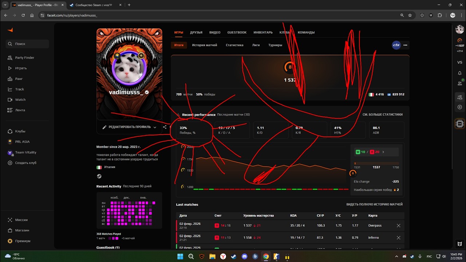This screenshot has height=262, width=466.
Task: Open the notifications bell in right sidebar
Action: (x=460, y=73)
